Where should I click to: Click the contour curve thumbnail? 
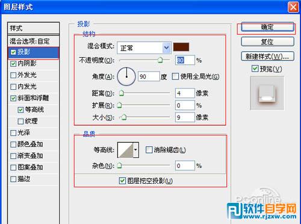[125, 150]
